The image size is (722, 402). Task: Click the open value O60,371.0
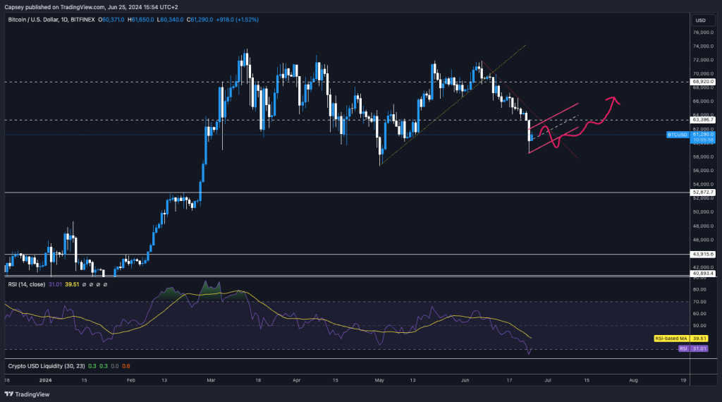(x=111, y=20)
